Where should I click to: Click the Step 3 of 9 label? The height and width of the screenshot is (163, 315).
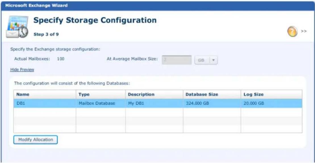click(x=46, y=34)
